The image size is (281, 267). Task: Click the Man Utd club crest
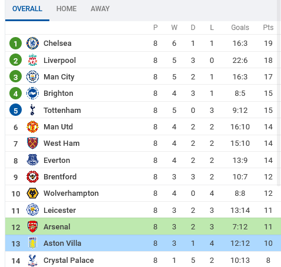click(32, 126)
